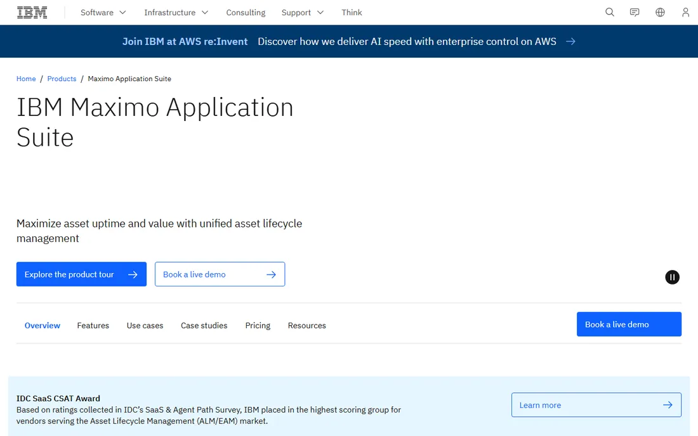This screenshot has width=698, height=436.
Task: Open the Think menu item
Action: [352, 13]
